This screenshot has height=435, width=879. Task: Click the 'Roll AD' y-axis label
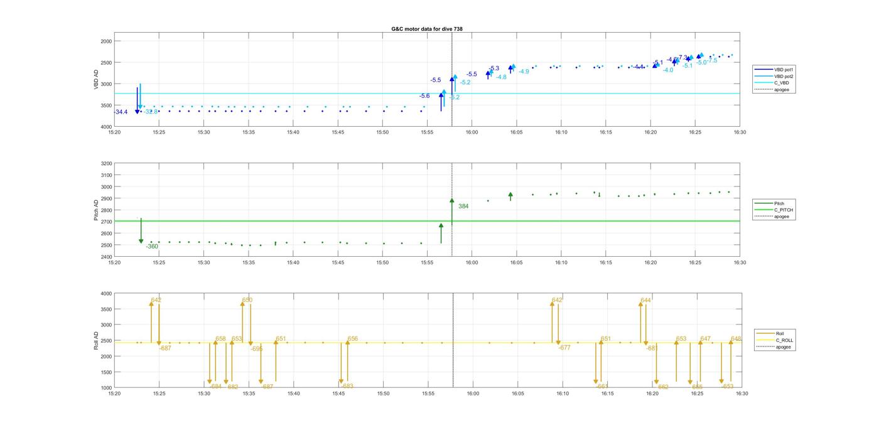click(97, 340)
